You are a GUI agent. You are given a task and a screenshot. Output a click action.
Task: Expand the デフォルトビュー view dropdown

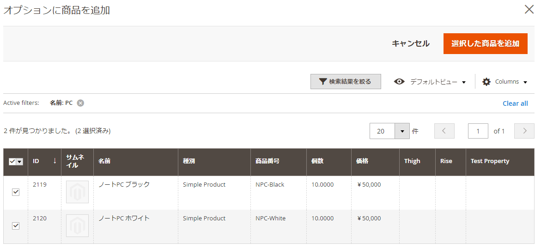(463, 82)
